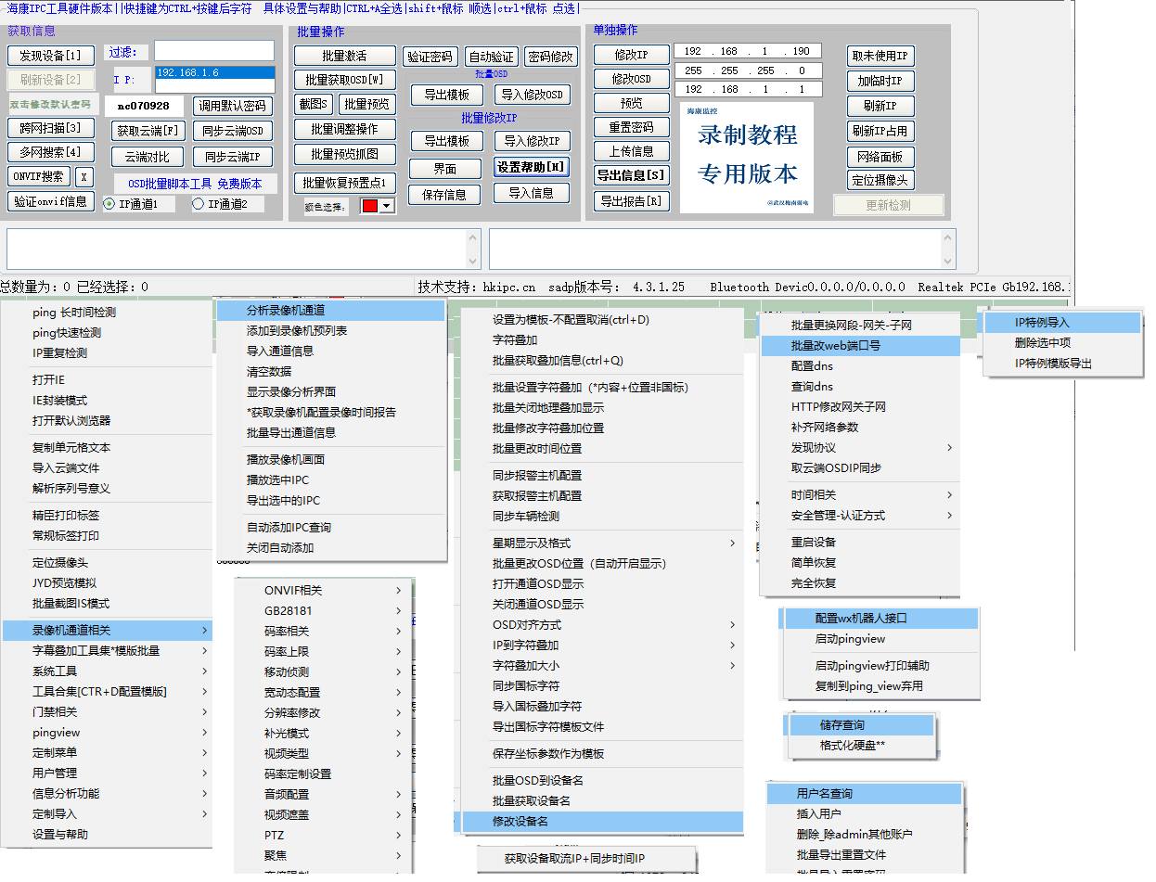This screenshot has width=1156, height=882.
Task: Click the nc070928 default password field
Action: (x=144, y=106)
